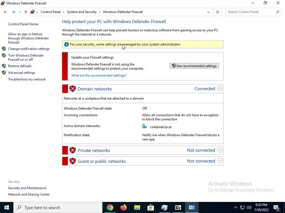Open Turn Windows Defender Firewall on or off
This screenshot has width=285, height=213.
26,57
